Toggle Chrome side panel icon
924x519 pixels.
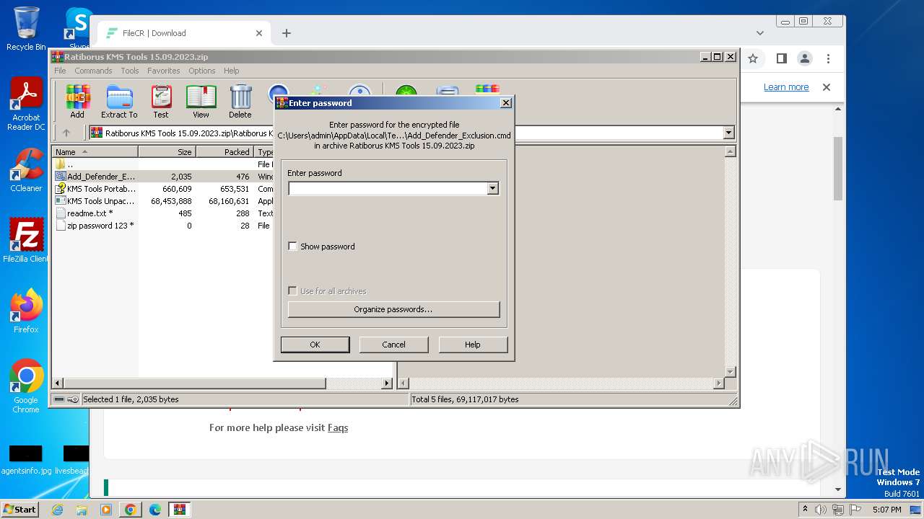781,58
